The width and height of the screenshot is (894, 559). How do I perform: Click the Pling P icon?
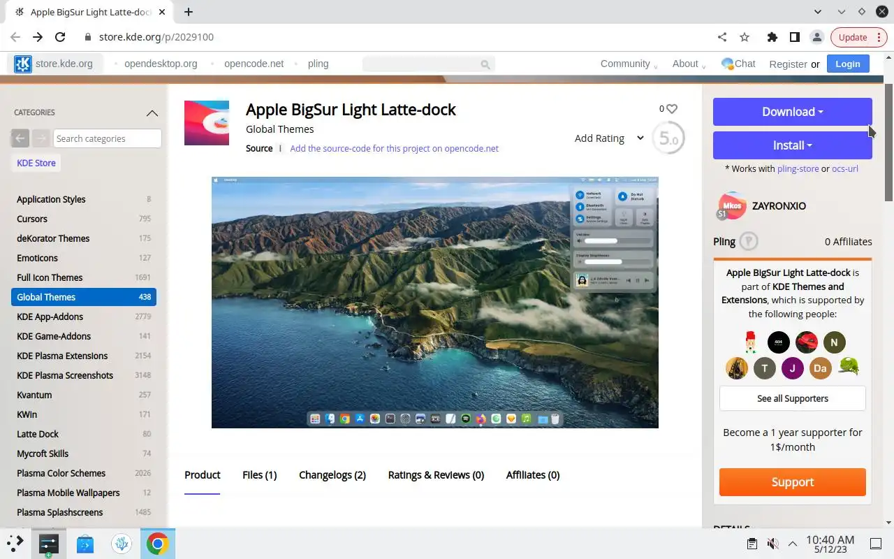749,242
